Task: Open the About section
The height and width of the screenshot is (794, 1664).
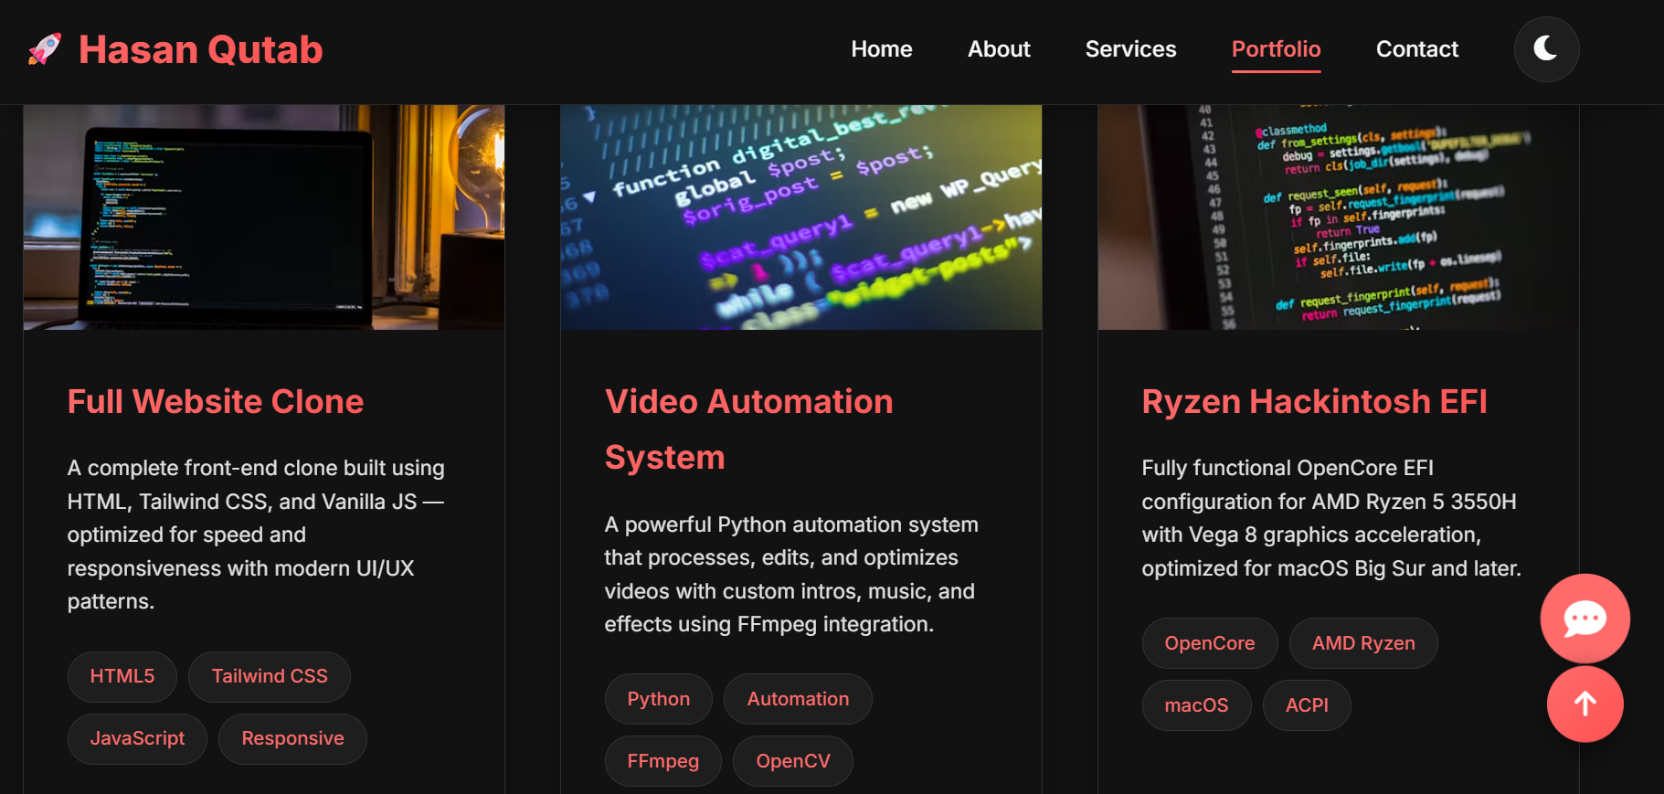Action: tap(998, 49)
